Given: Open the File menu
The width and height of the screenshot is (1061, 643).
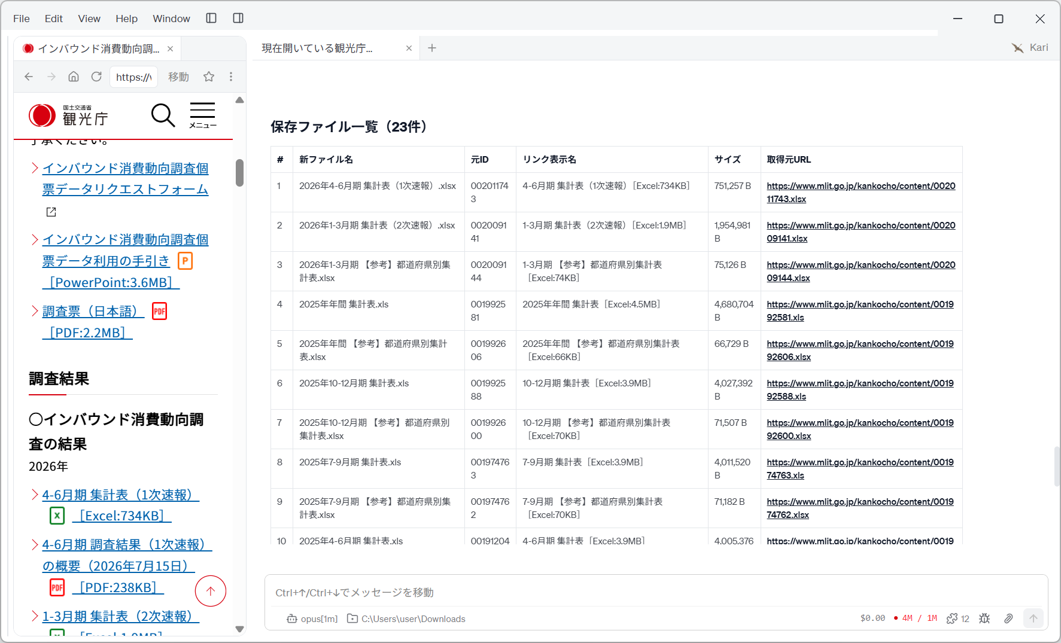Looking at the screenshot, I should tap(22, 19).
